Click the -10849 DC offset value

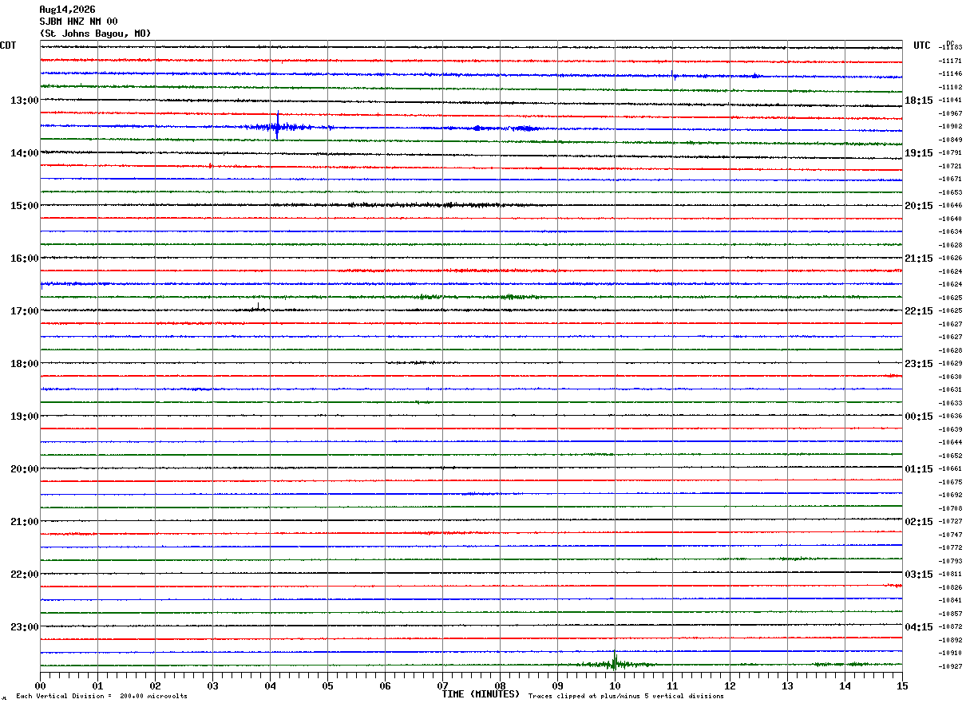pos(950,140)
